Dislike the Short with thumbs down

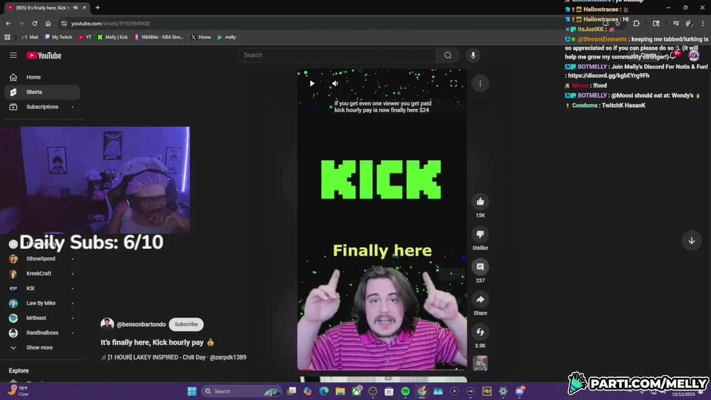point(480,234)
